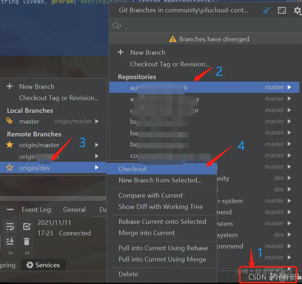
Task: Click the '2021/11/11' date in Event Log
Action: click(x=54, y=223)
